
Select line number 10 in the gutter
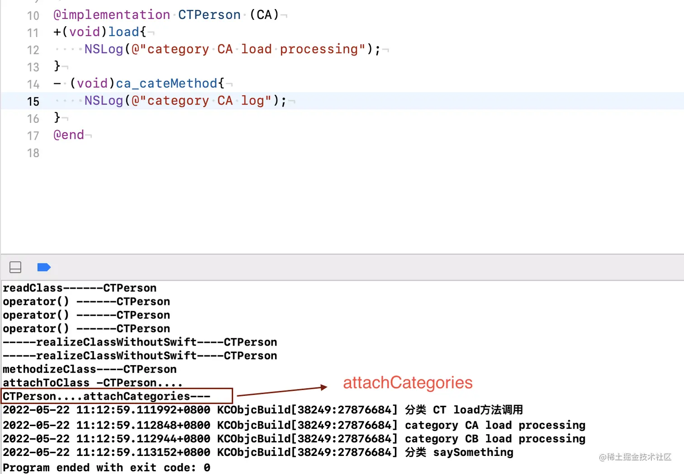pos(33,15)
